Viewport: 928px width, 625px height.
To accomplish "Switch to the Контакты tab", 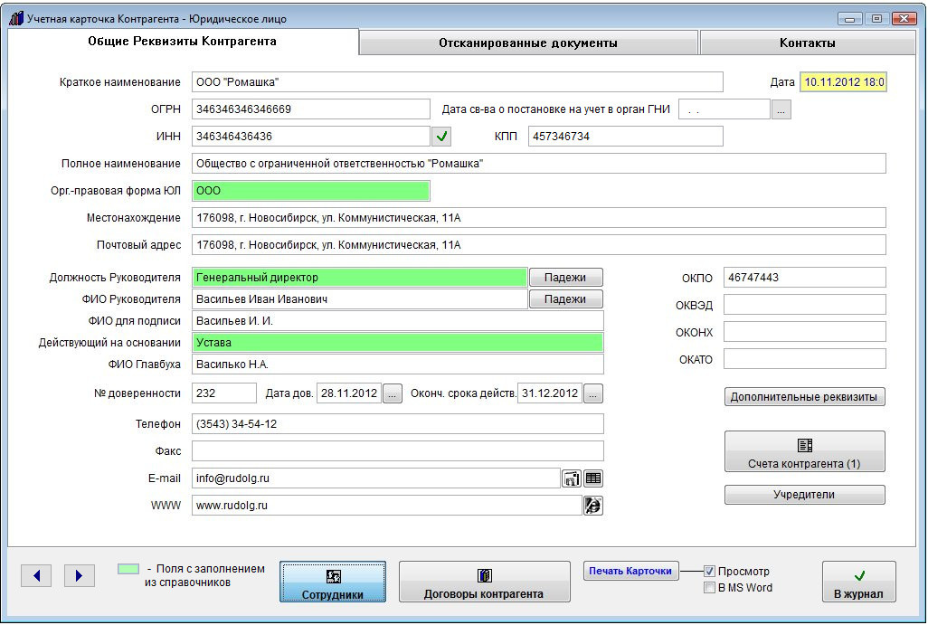I will [807, 43].
